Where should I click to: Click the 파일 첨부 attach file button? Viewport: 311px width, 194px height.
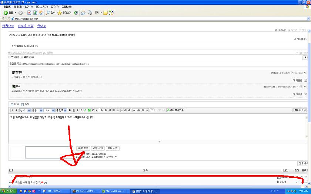[x=83, y=148]
